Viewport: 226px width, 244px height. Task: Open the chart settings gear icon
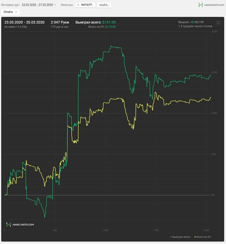218,23
